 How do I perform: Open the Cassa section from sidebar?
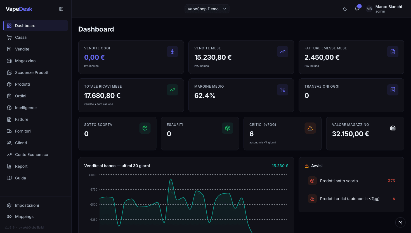[x=21, y=37]
